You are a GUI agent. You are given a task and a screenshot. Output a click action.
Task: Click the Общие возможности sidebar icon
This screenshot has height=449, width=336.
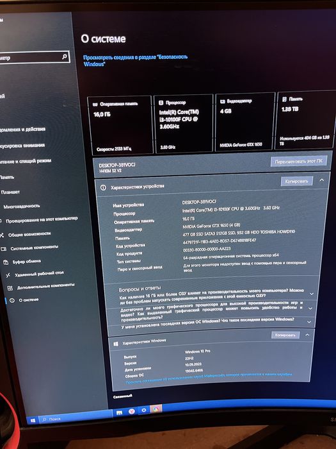(2, 235)
